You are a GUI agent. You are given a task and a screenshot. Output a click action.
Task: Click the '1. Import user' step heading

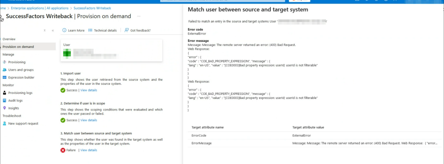coord(71,73)
